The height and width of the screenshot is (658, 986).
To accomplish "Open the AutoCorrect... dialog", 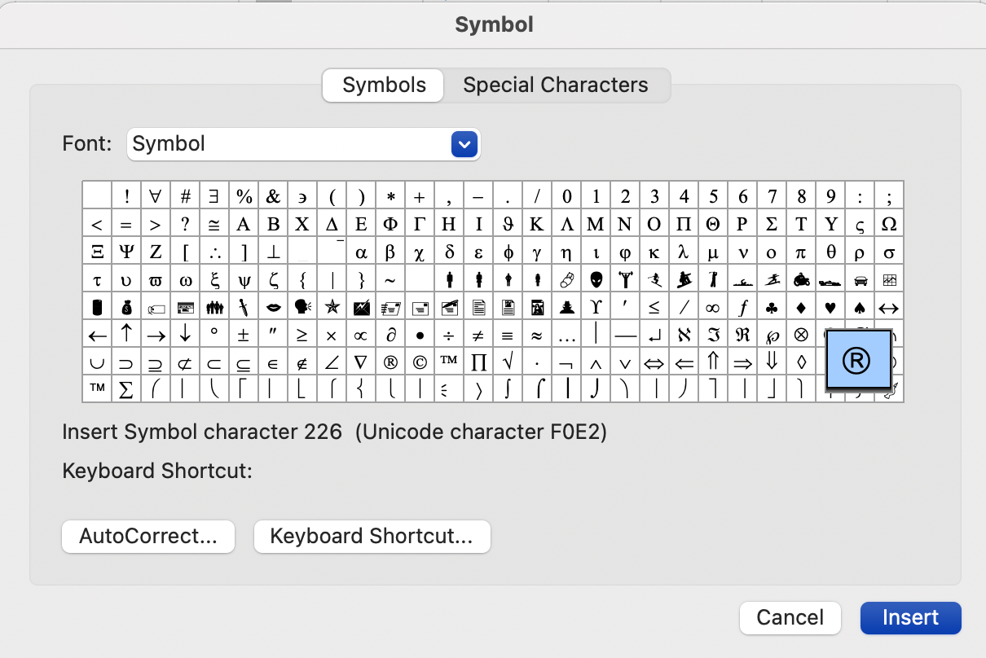I will tap(148, 537).
